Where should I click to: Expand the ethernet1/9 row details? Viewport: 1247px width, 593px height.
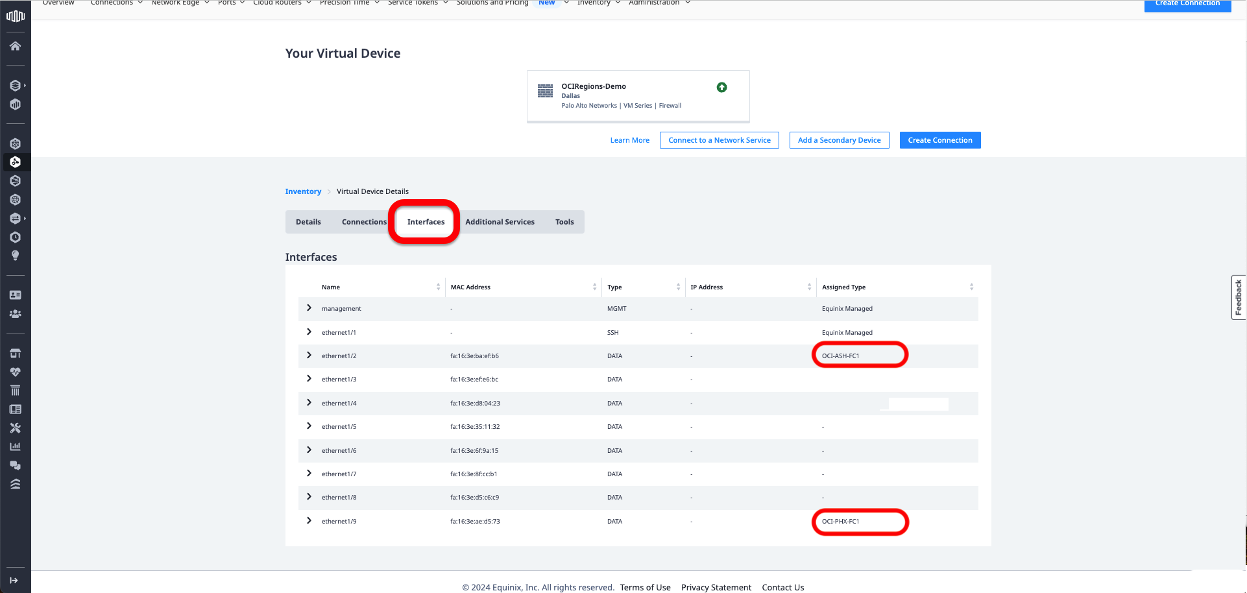[x=309, y=521]
